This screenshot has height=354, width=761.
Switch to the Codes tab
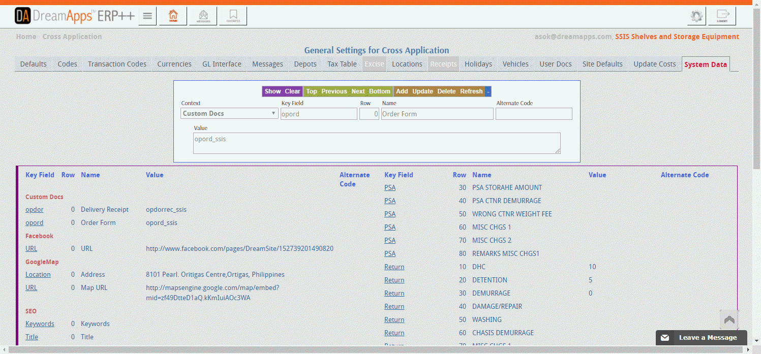coord(68,64)
